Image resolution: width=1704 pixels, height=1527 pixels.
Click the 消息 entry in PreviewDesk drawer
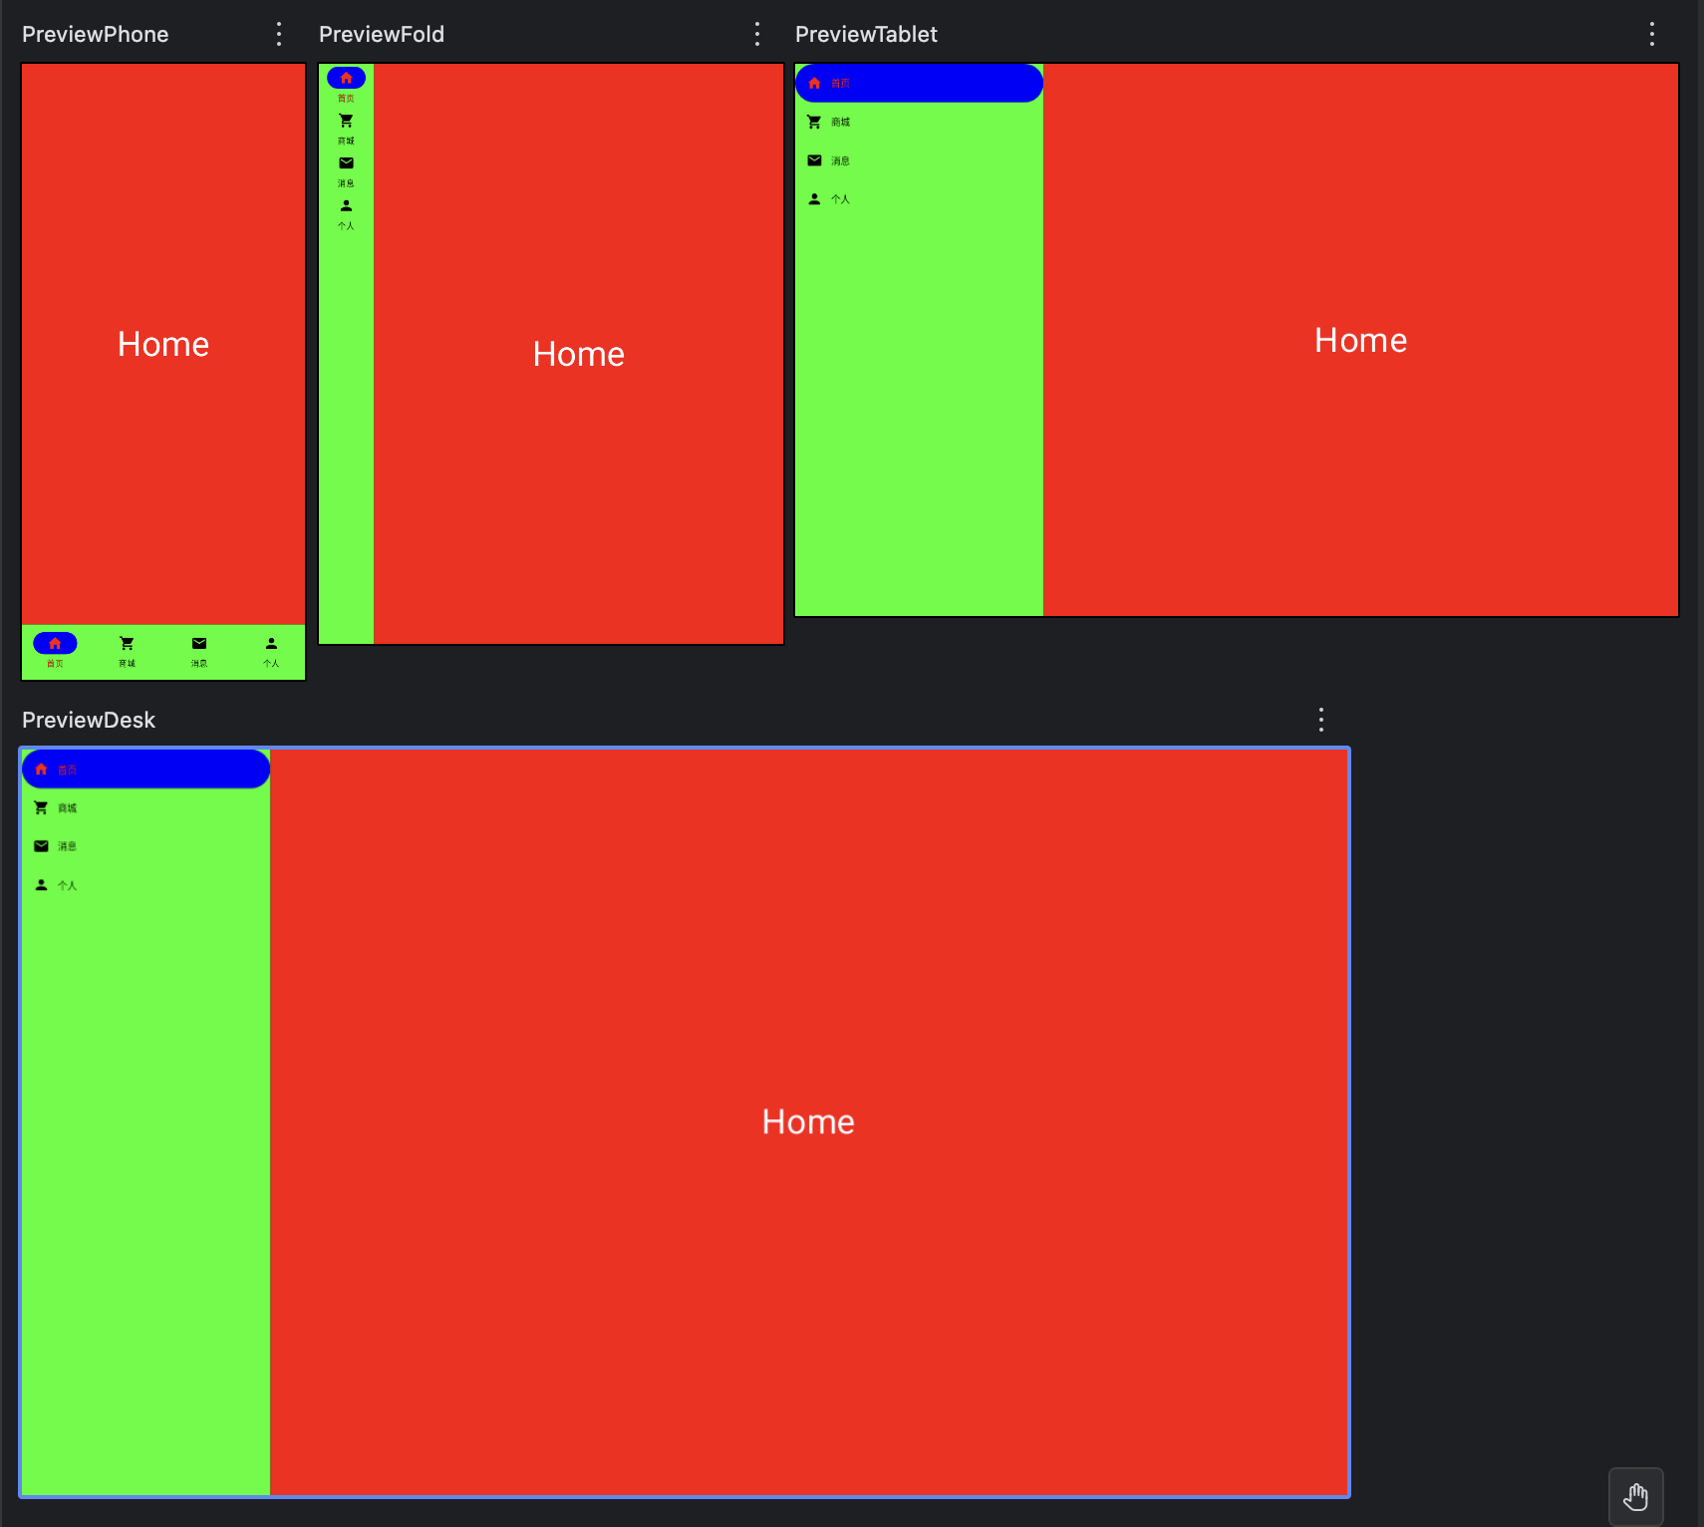[67, 845]
